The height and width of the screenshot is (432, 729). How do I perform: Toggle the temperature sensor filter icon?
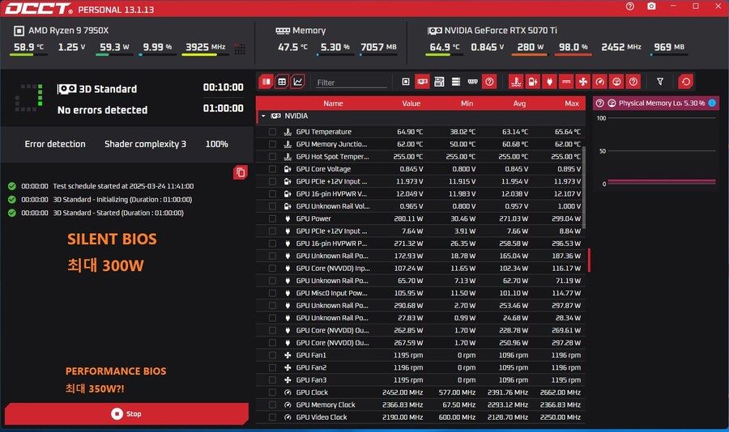[x=514, y=82]
